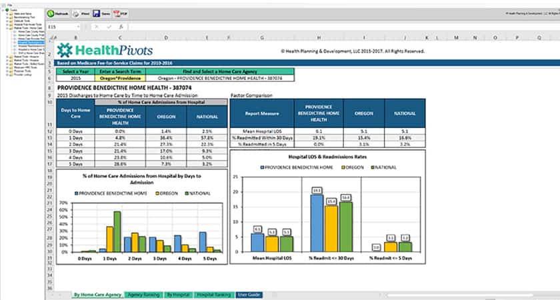The image size is (560, 300).
Task: Click the PROVIDENCE BENEDICTINE HOME HEALTH - 387074 title
Action: 124,87
